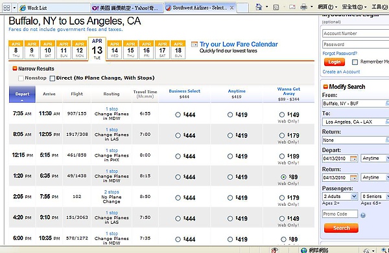Click the Promo Code field
Image resolution: width=389 pixels, height=253 pixels.
coord(340,214)
